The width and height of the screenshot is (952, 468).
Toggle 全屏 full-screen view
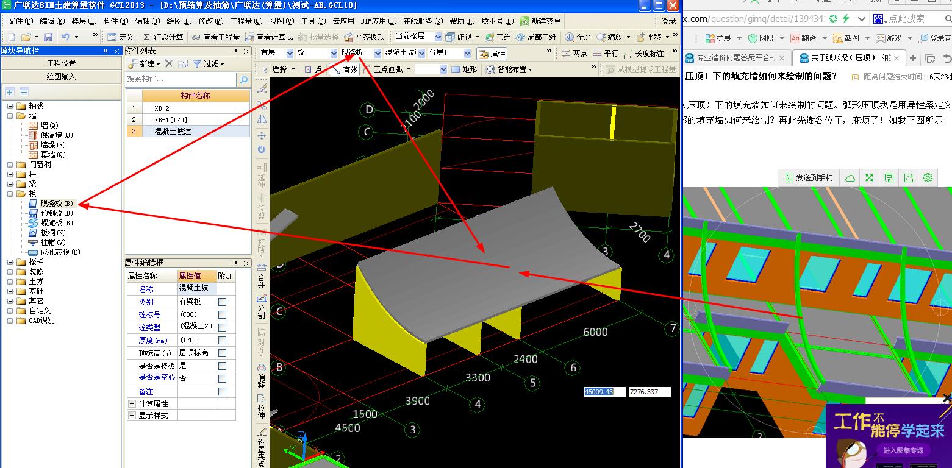pyautogui.click(x=578, y=37)
